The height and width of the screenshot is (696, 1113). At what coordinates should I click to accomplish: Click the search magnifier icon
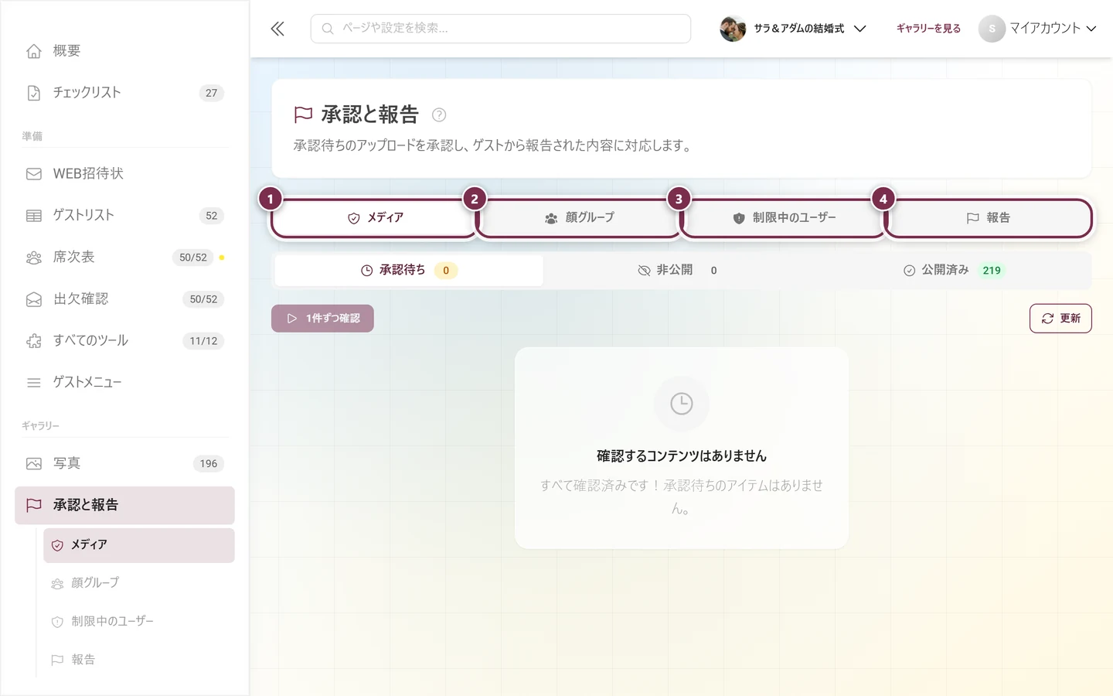(328, 29)
